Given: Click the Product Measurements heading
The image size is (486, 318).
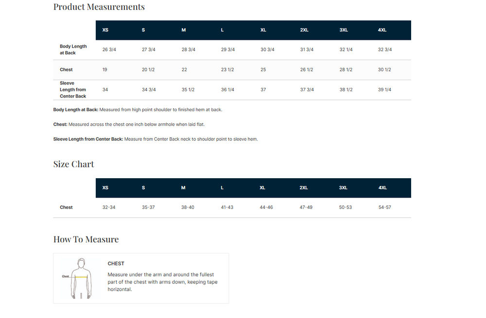Looking at the screenshot, I should point(99,7).
